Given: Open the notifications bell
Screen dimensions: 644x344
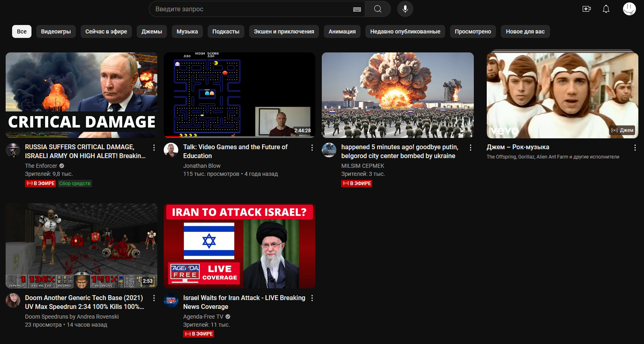Looking at the screenshot, I should 606,9.
